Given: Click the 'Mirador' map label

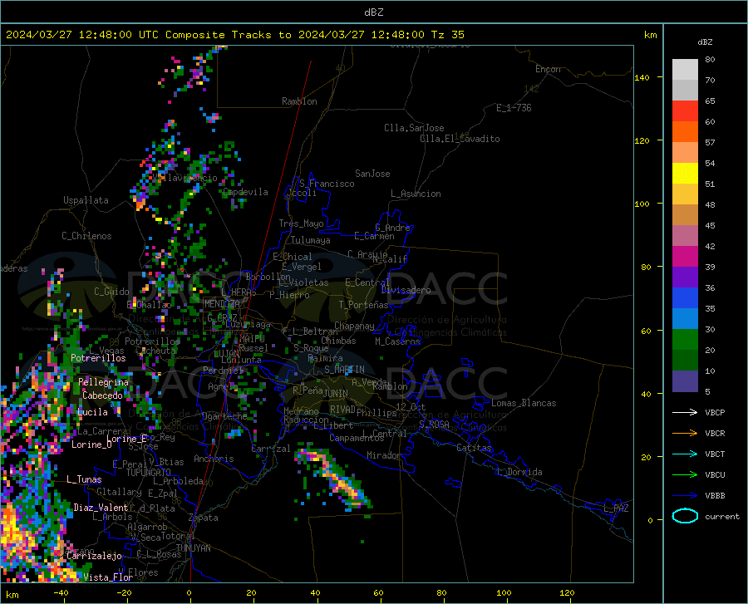Looking at the screenshot, I should coord(384,455).
